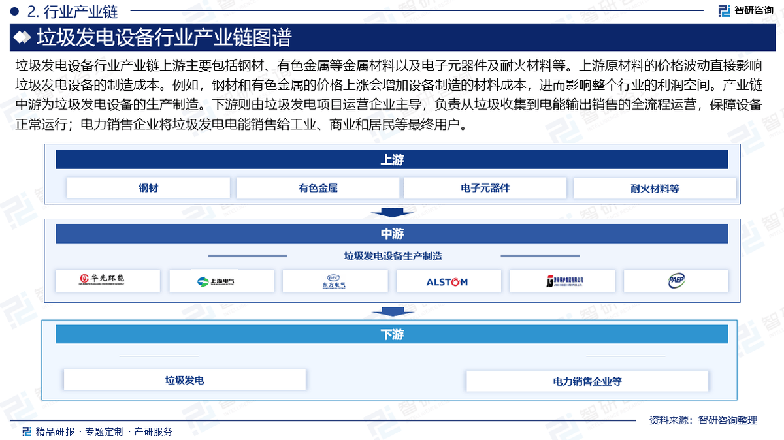Select the 下游 header bar
Screen dimensions: 784x440
point(391,334)
